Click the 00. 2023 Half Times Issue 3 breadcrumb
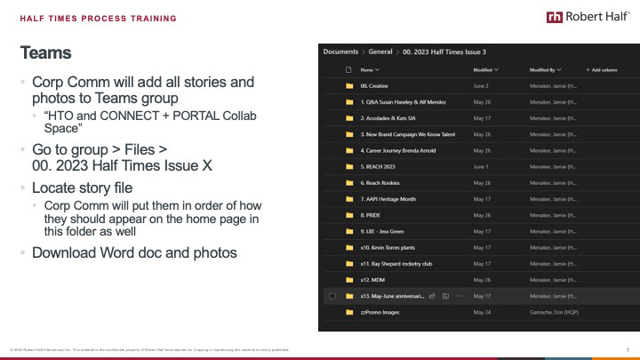This screenshot has width=640, height=360. 444,52
